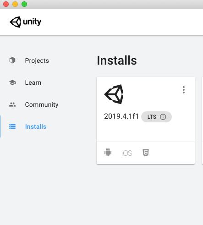Screen dimensions: 203x225
Task: Click the iOS module icon
Action: [x=126, y=153]
